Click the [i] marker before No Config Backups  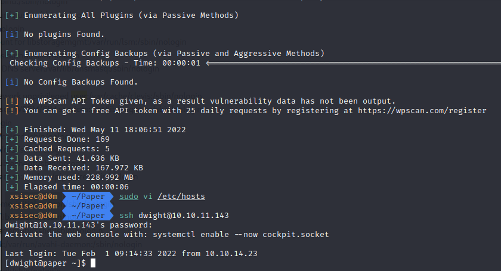click(x=12, y=82)
